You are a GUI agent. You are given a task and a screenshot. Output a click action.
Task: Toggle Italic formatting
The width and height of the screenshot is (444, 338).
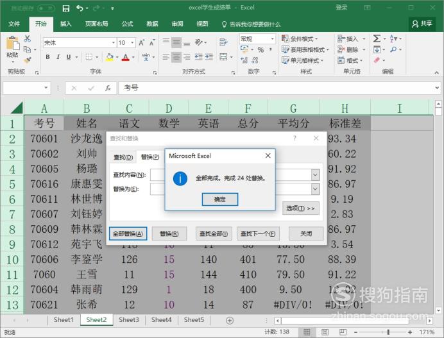pos(58,57)
